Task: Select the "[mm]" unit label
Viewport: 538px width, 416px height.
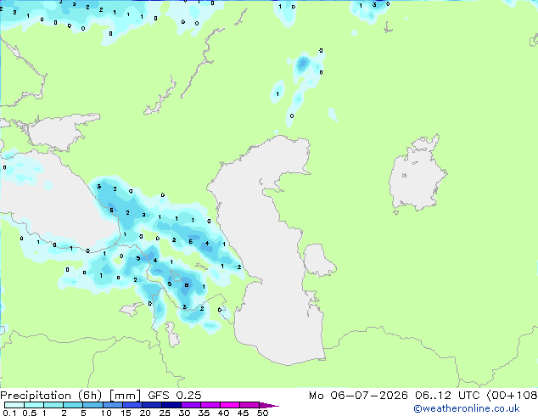Action: [125, 396]
